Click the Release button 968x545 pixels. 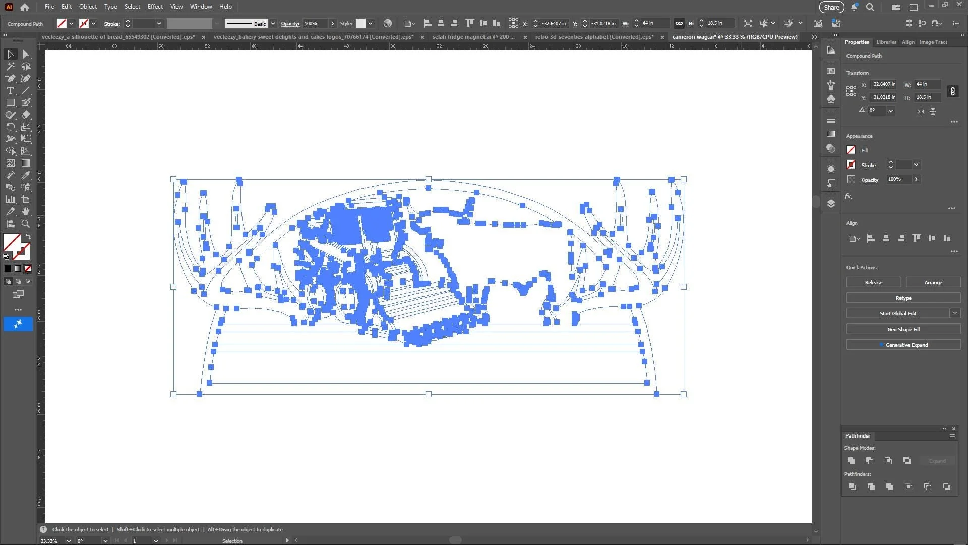pyautogui.click(x=873, y=283)
